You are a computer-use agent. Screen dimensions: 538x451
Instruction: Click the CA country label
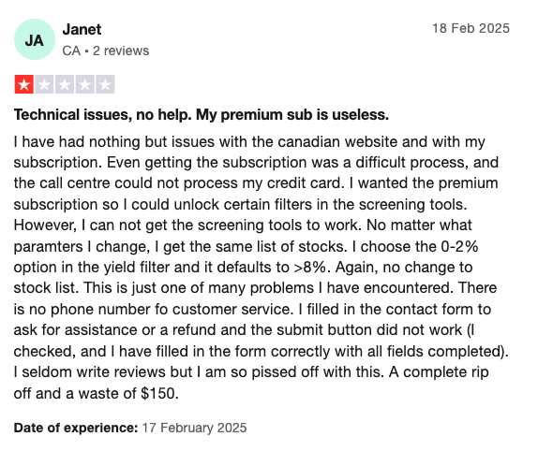click(71, 51)
